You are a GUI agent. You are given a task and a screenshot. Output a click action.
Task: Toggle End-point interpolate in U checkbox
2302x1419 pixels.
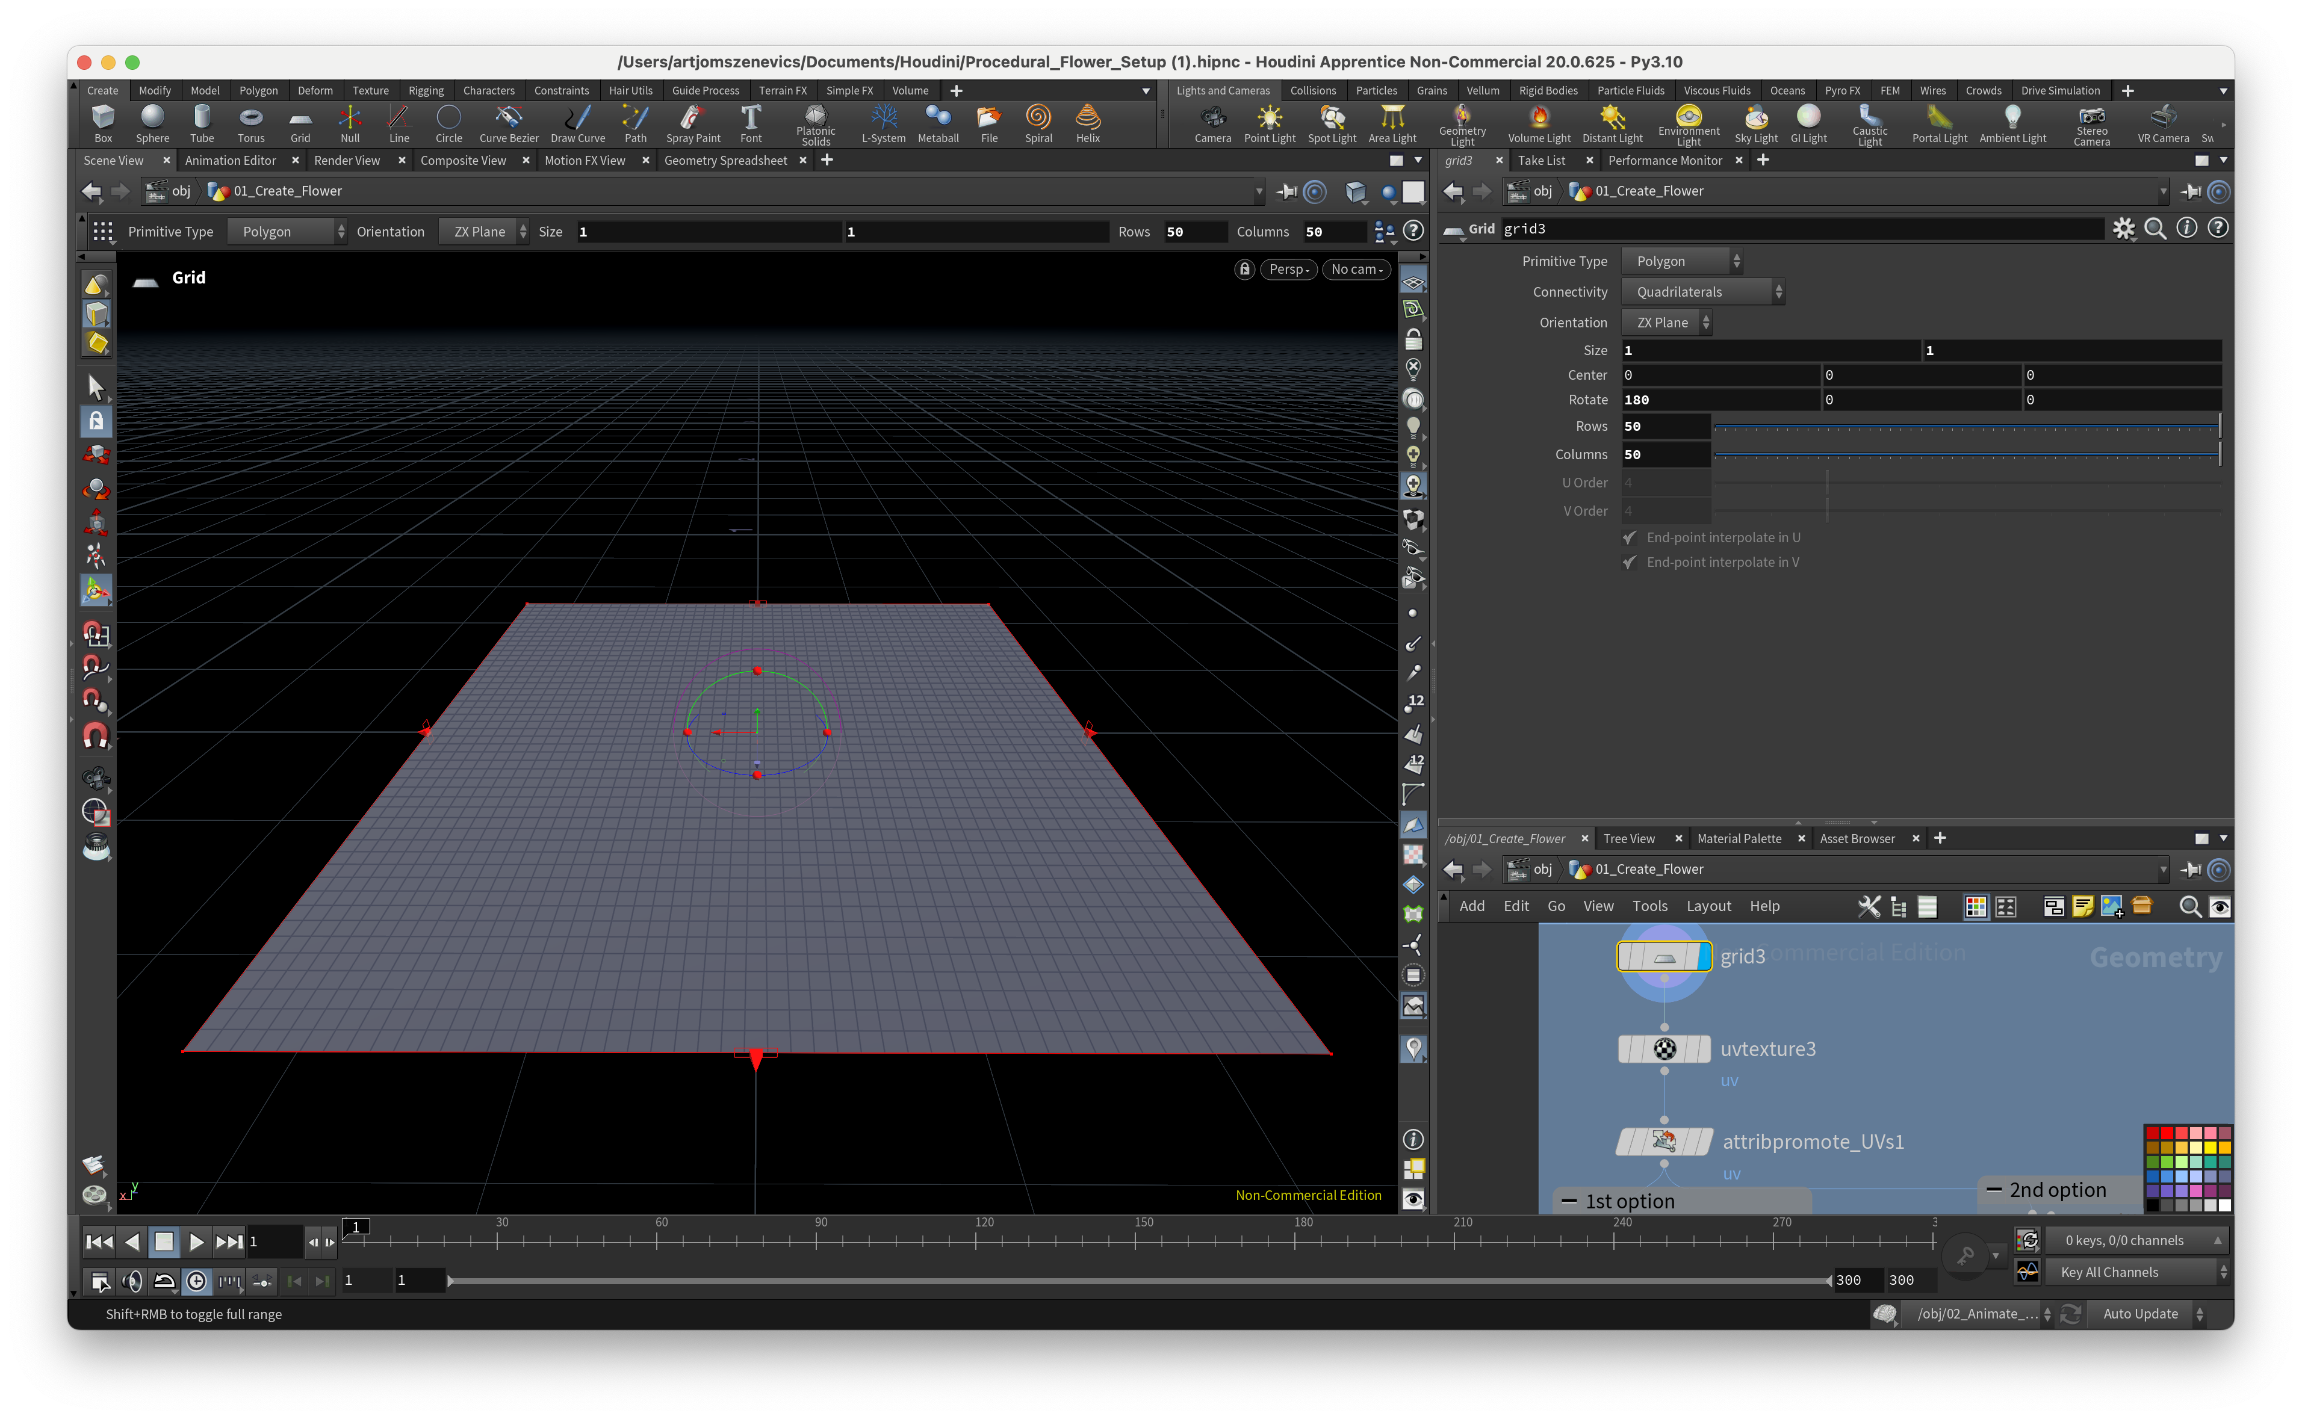[x=1630, y=538]
